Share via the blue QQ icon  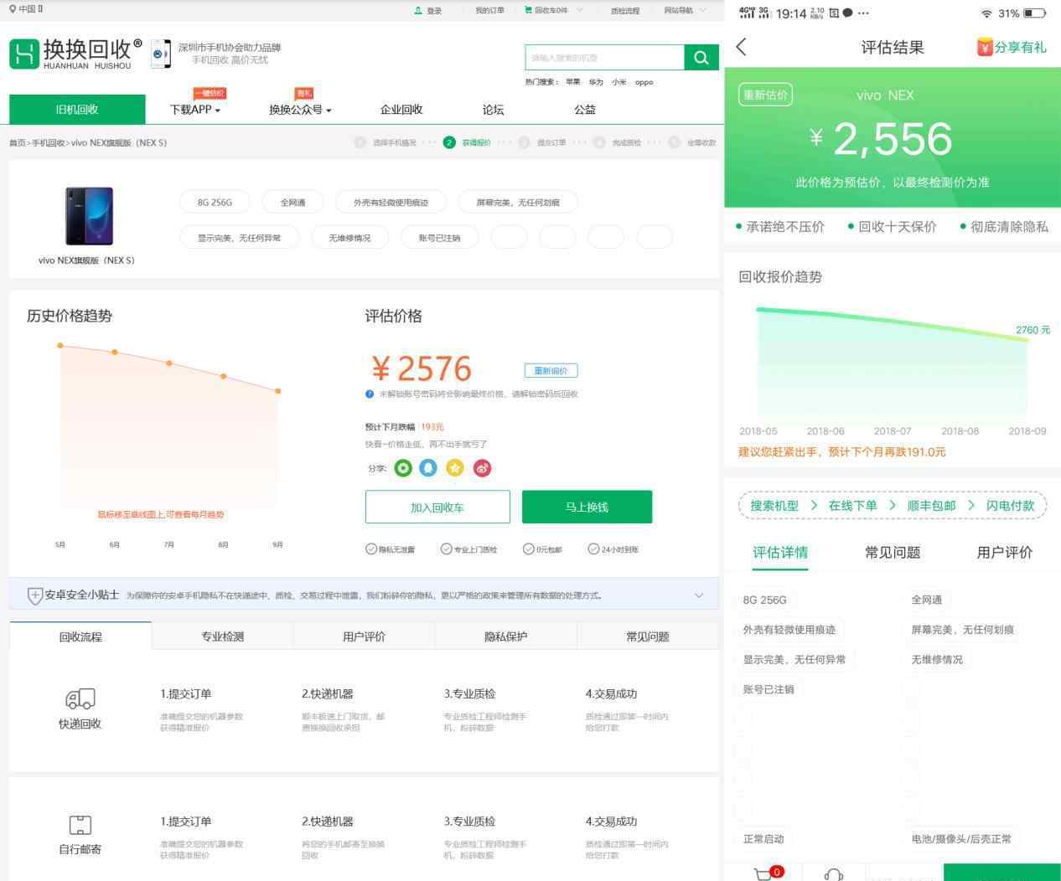428,468
